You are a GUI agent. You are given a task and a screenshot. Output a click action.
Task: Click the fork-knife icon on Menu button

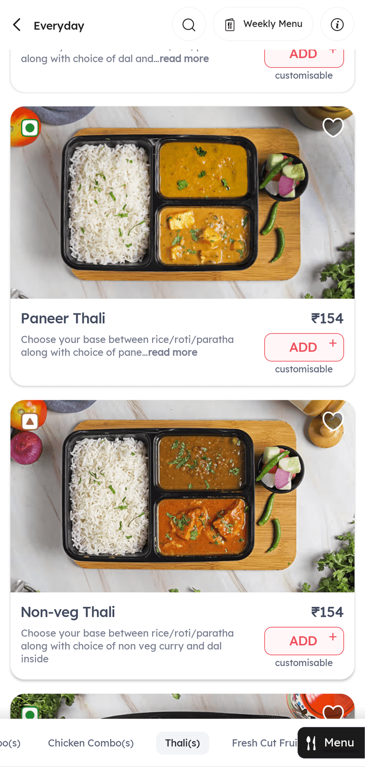pyautogui.click(x=311, y=743)
